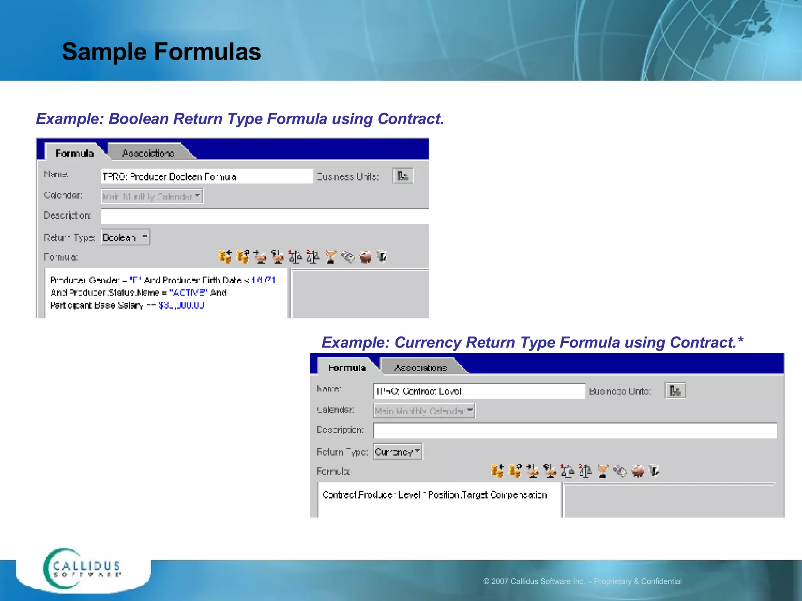This screenshot has height=601, width=802.
Task: Click the "ACTIVE" value in formula text
Action: (188, 293)
